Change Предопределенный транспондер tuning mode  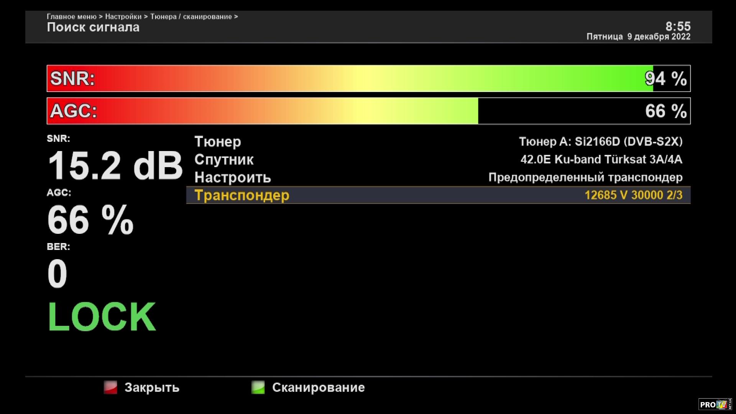pyautogui.click(x=585, y=177)
